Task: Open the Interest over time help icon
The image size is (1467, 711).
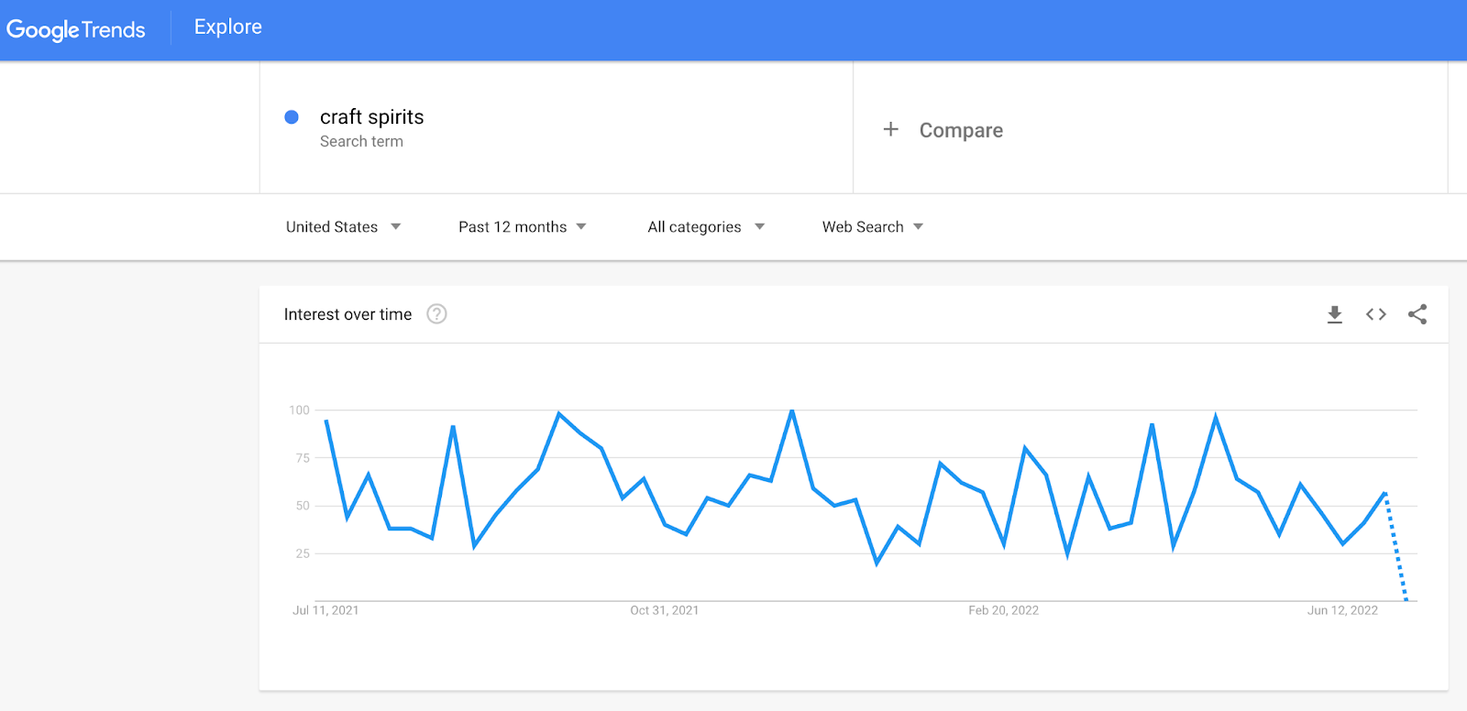Action: pyautogui.click(x=436, y=314)
